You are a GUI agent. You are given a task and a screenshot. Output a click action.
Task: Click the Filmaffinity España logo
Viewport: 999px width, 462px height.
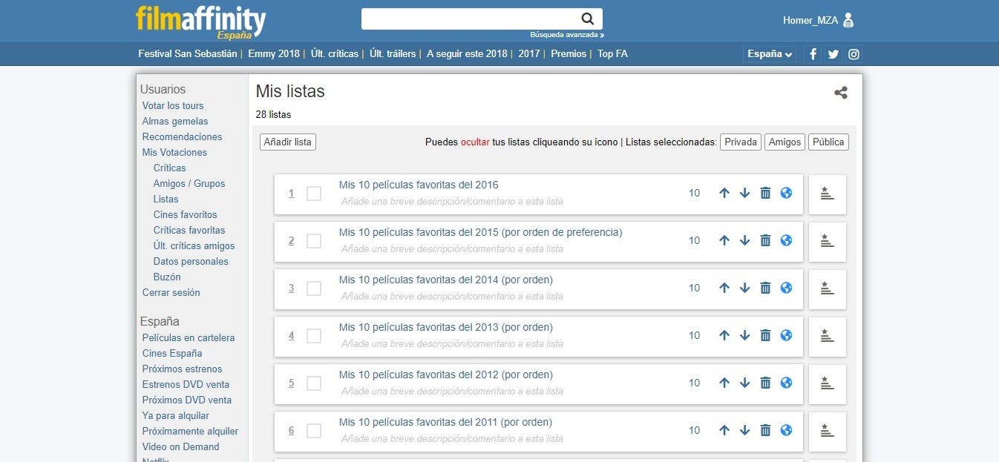(200, 22)
